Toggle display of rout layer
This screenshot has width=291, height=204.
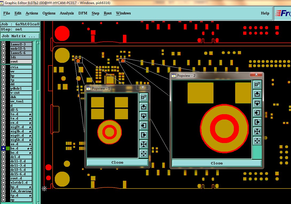pyautogui.click(x=3, y=61)
